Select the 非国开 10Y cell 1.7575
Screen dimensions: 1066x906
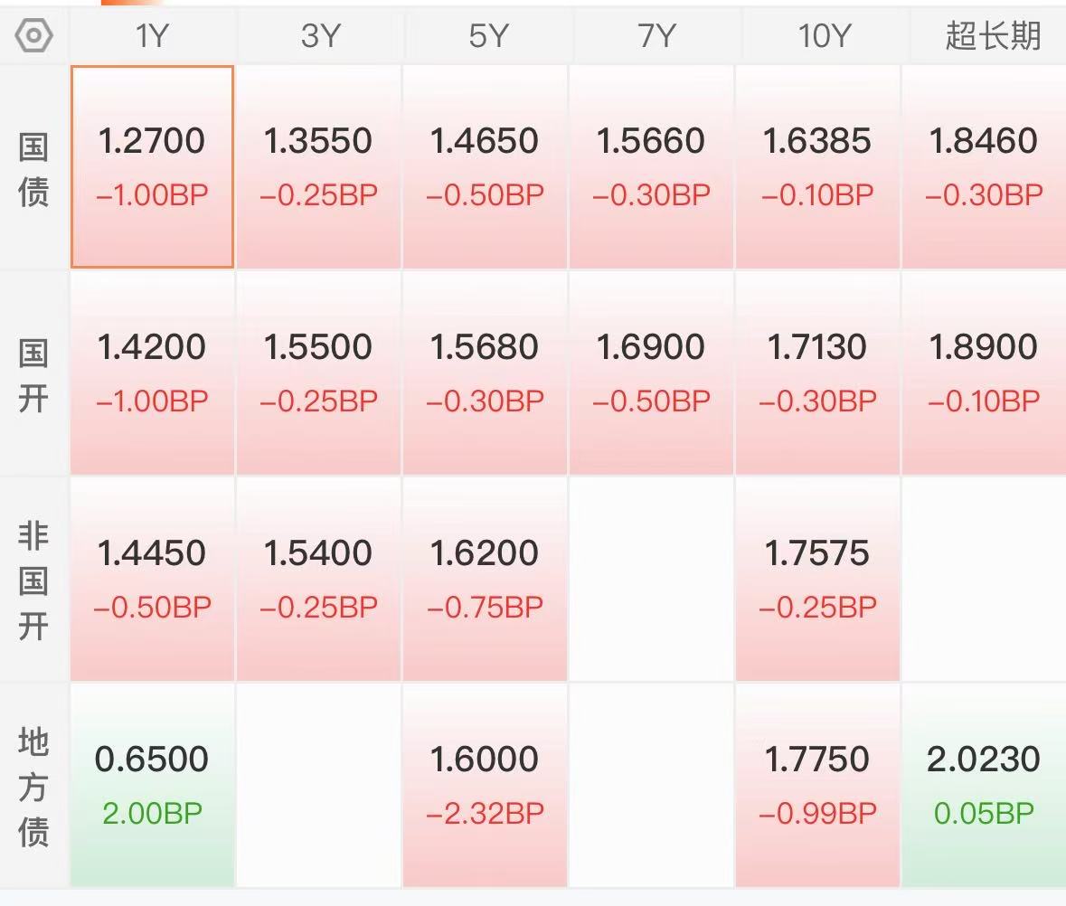[818, 579]
